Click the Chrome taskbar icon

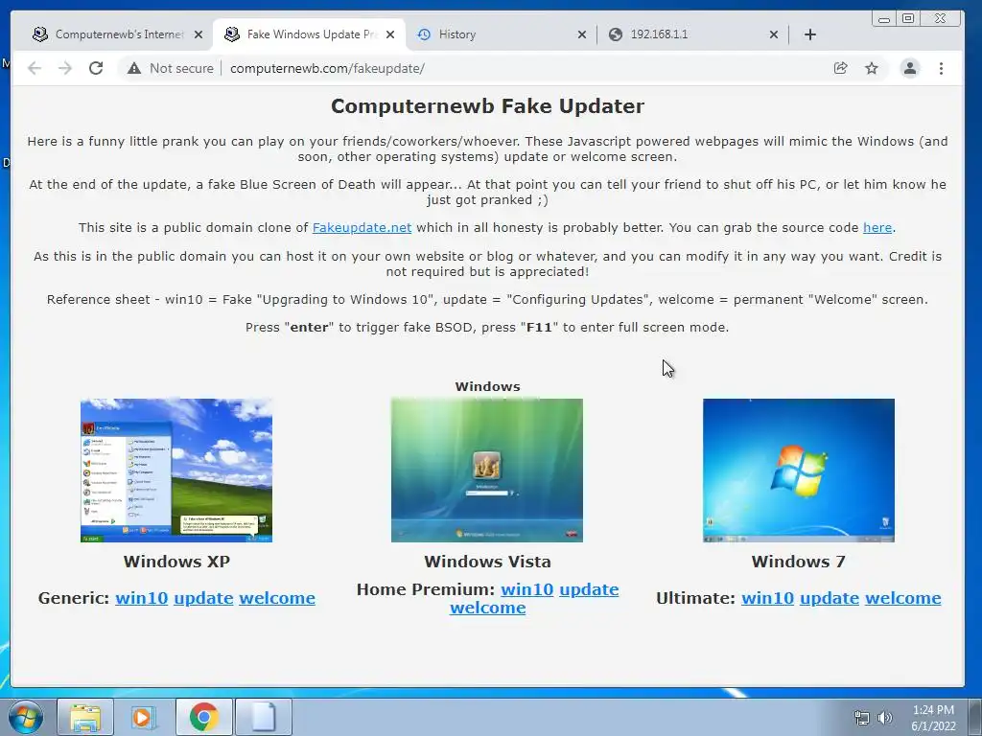(203, 717)
